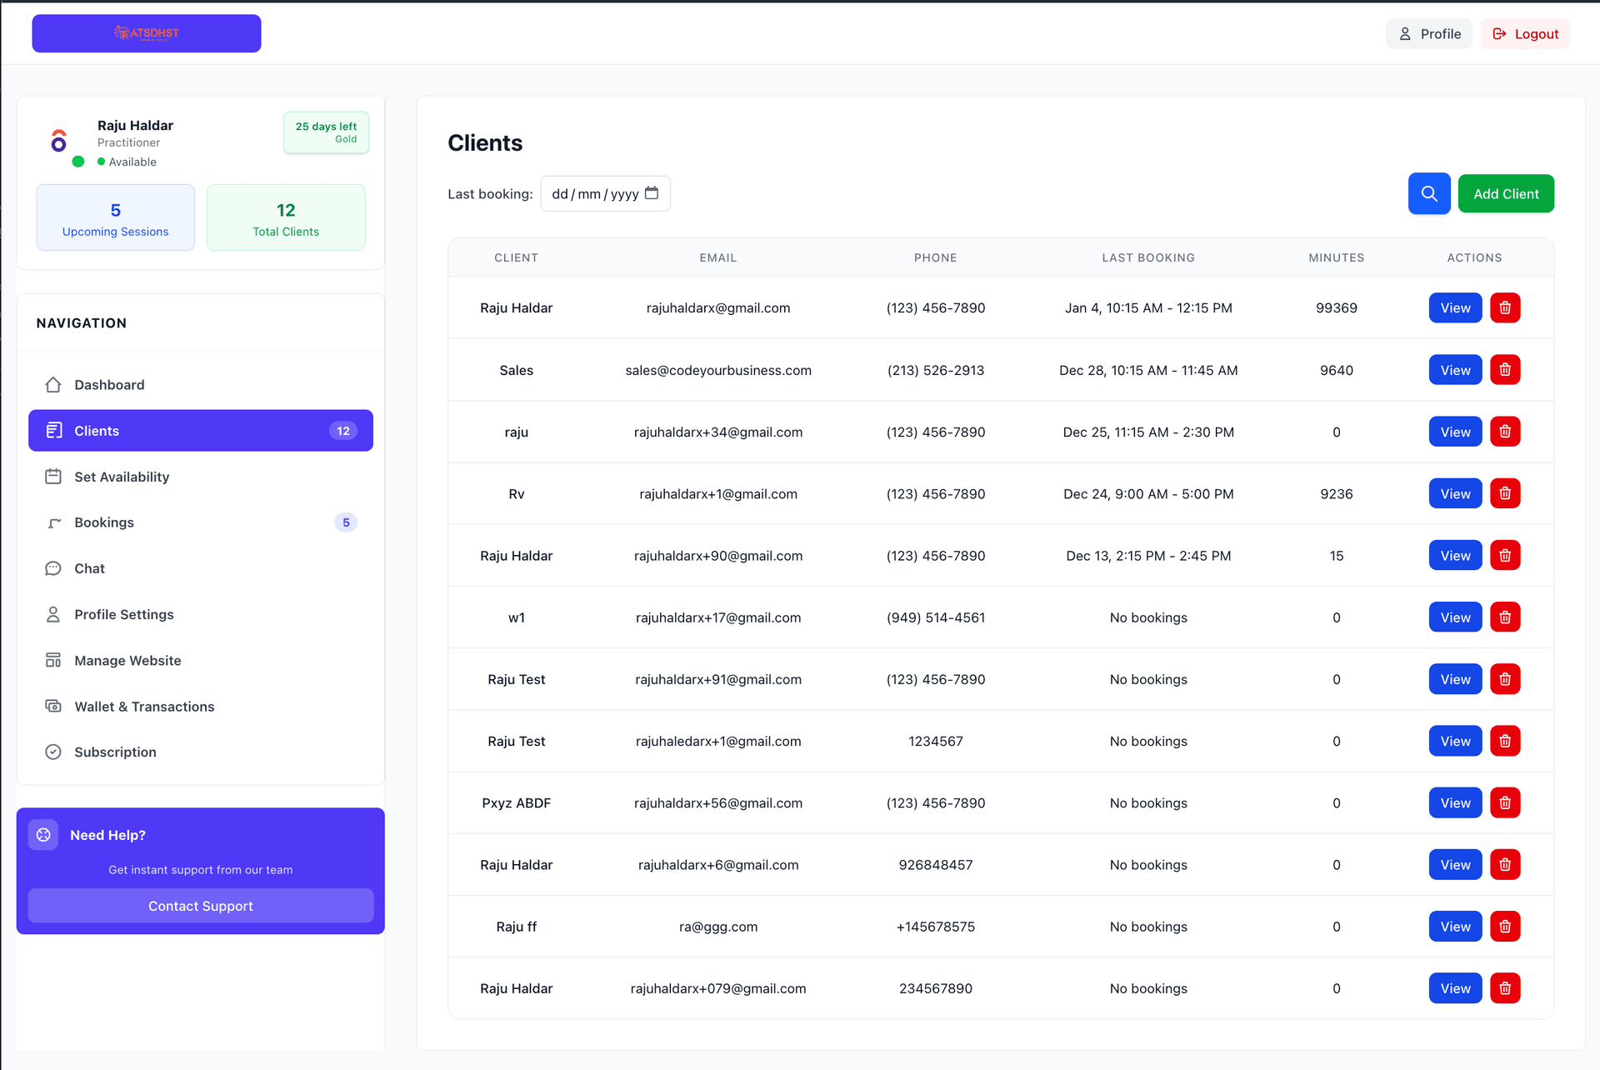Log out using the Logout button

click(1525, 34)
